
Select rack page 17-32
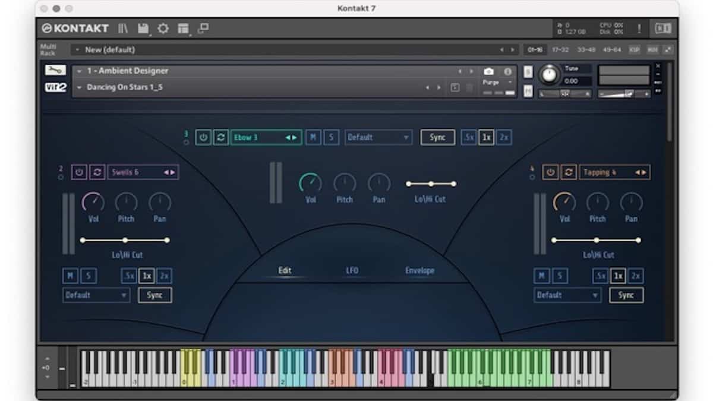point(559,50)
